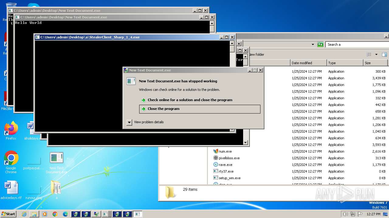Image resolution: width=389 pixels, height=218 pixels.
Task: Click scroll-up arrow in StealerClient console
Action: (x=232, y=43)
